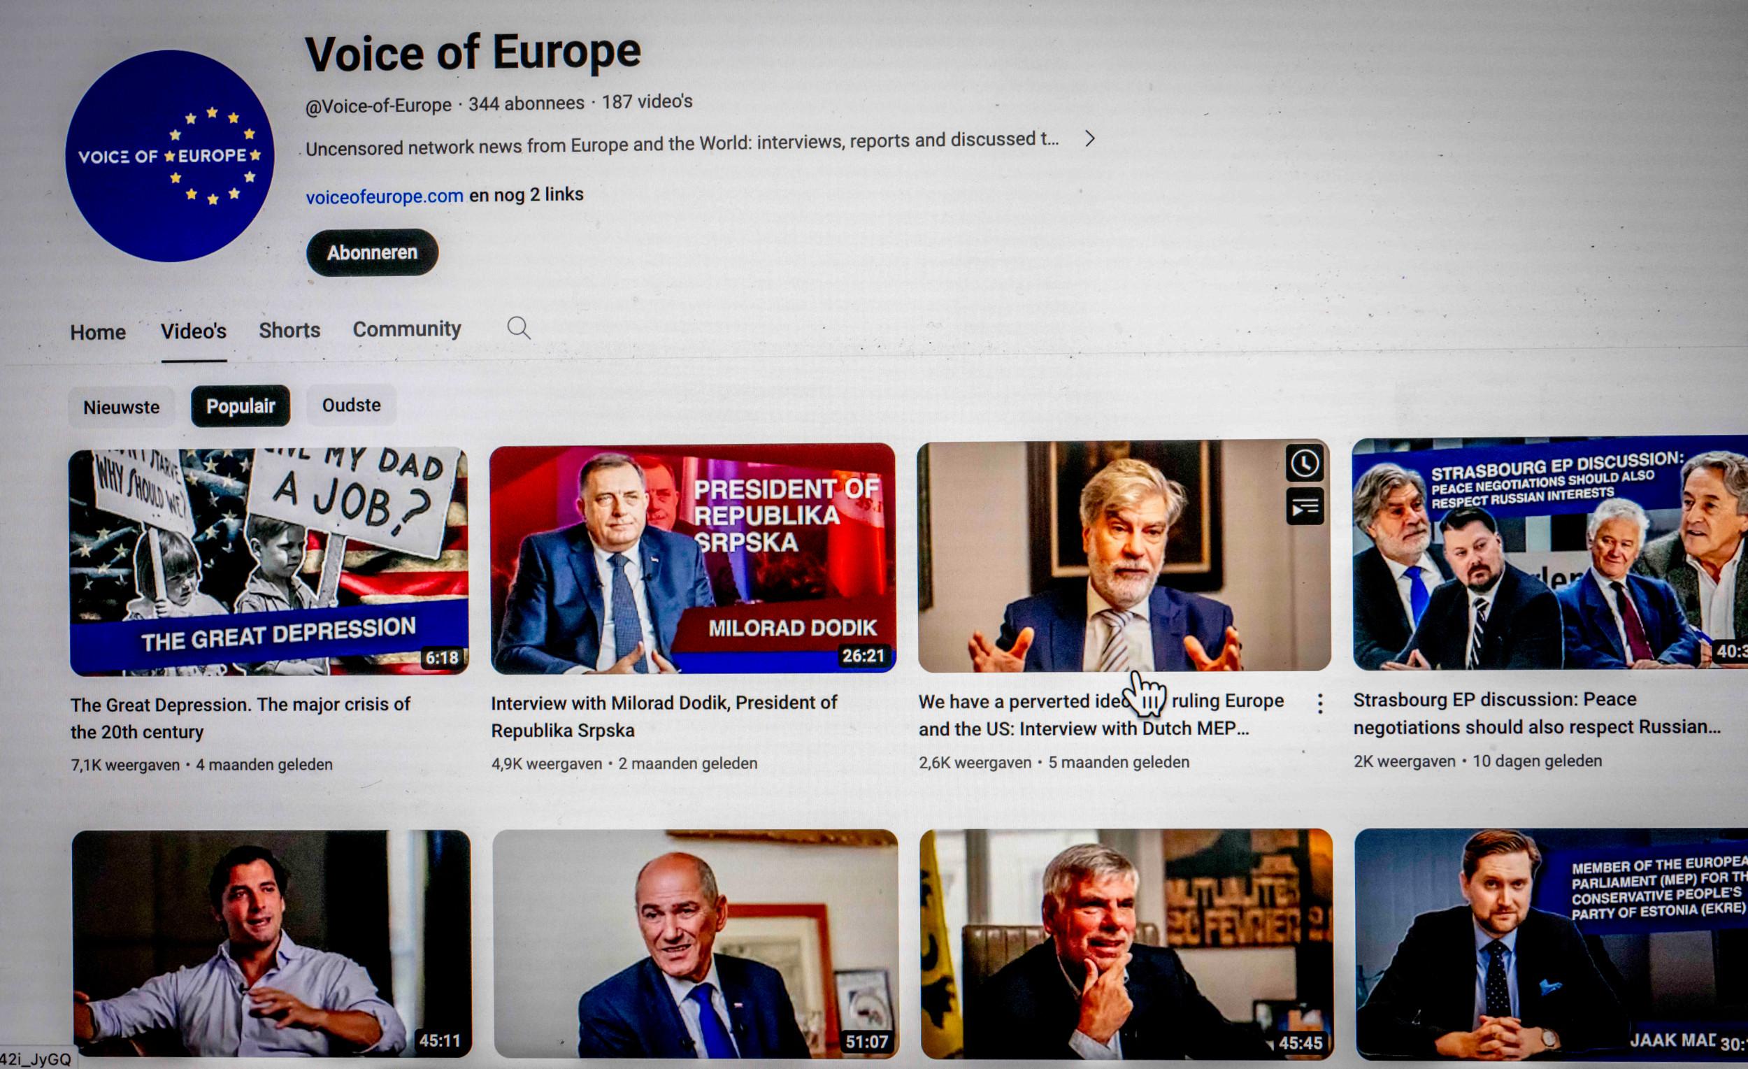The image size is (1748, 1069).
Task: Click the '@Voice-of-Europe' handle text
Action: [x=378, y=106]
